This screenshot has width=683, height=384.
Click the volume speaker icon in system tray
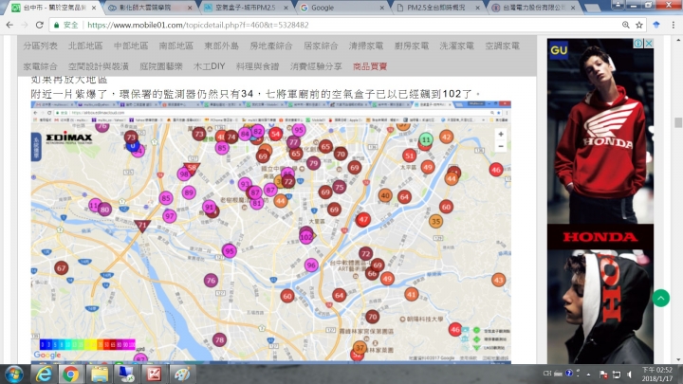point(630,374)
